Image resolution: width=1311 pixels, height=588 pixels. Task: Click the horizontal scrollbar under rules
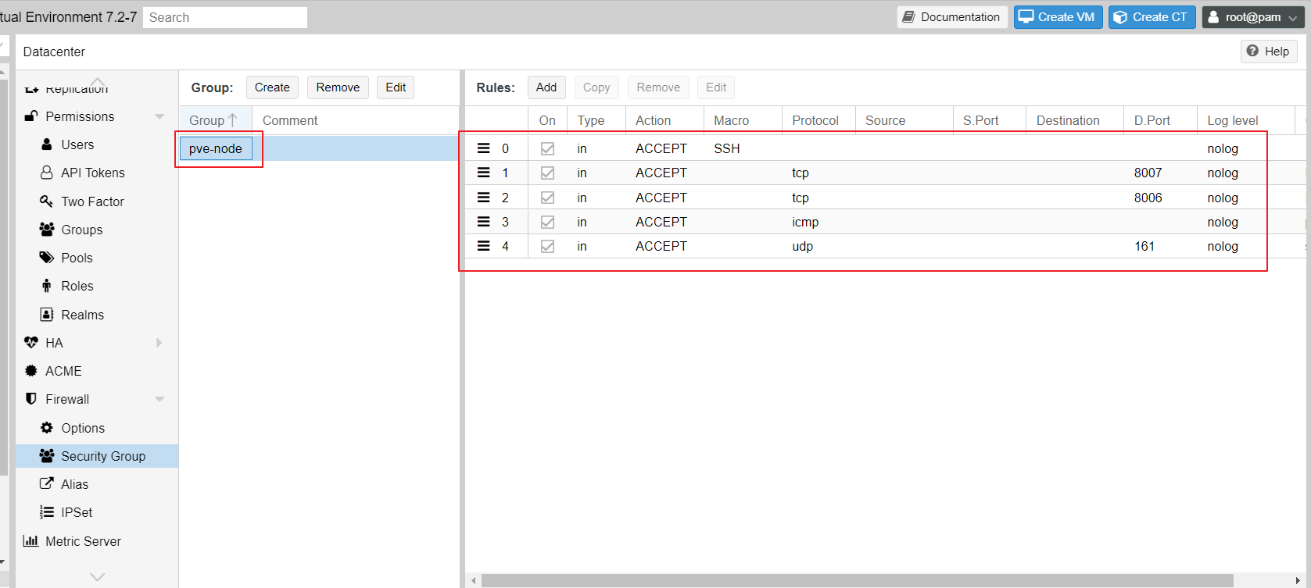tap(857, 581)
